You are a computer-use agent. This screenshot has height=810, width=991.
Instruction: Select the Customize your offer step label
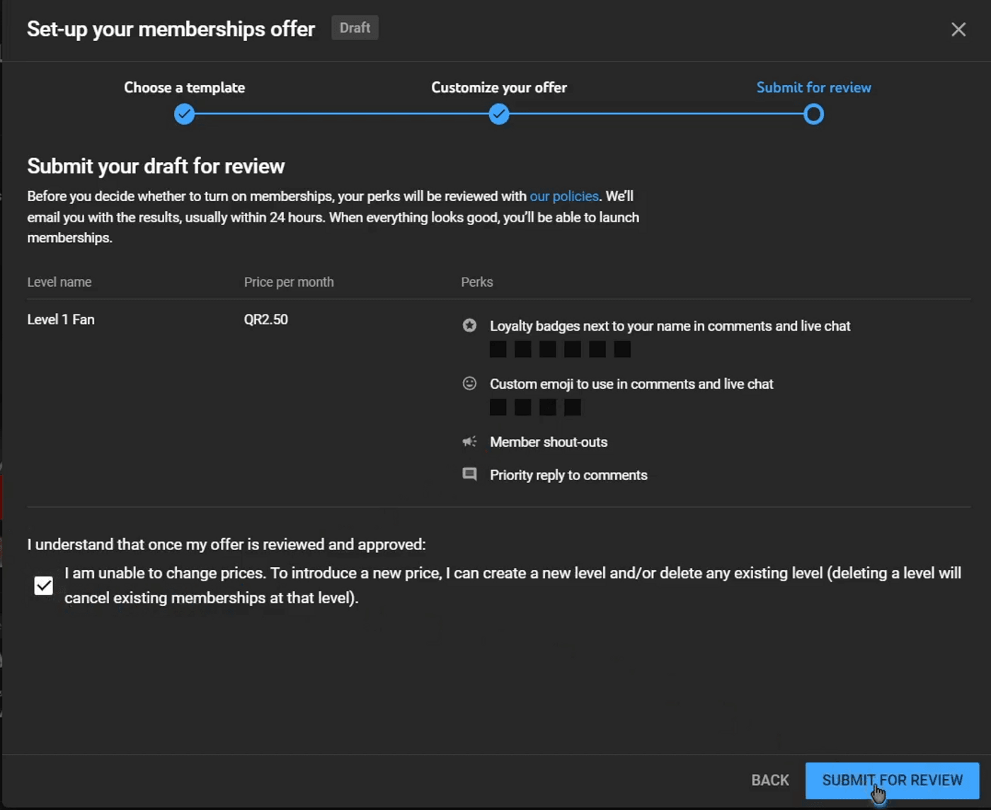(x=499, y=88)
